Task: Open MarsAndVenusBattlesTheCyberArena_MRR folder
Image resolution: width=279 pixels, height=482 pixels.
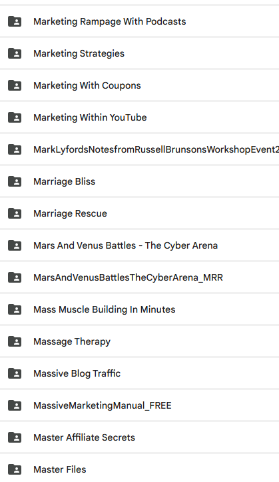Action: [139, 277]
